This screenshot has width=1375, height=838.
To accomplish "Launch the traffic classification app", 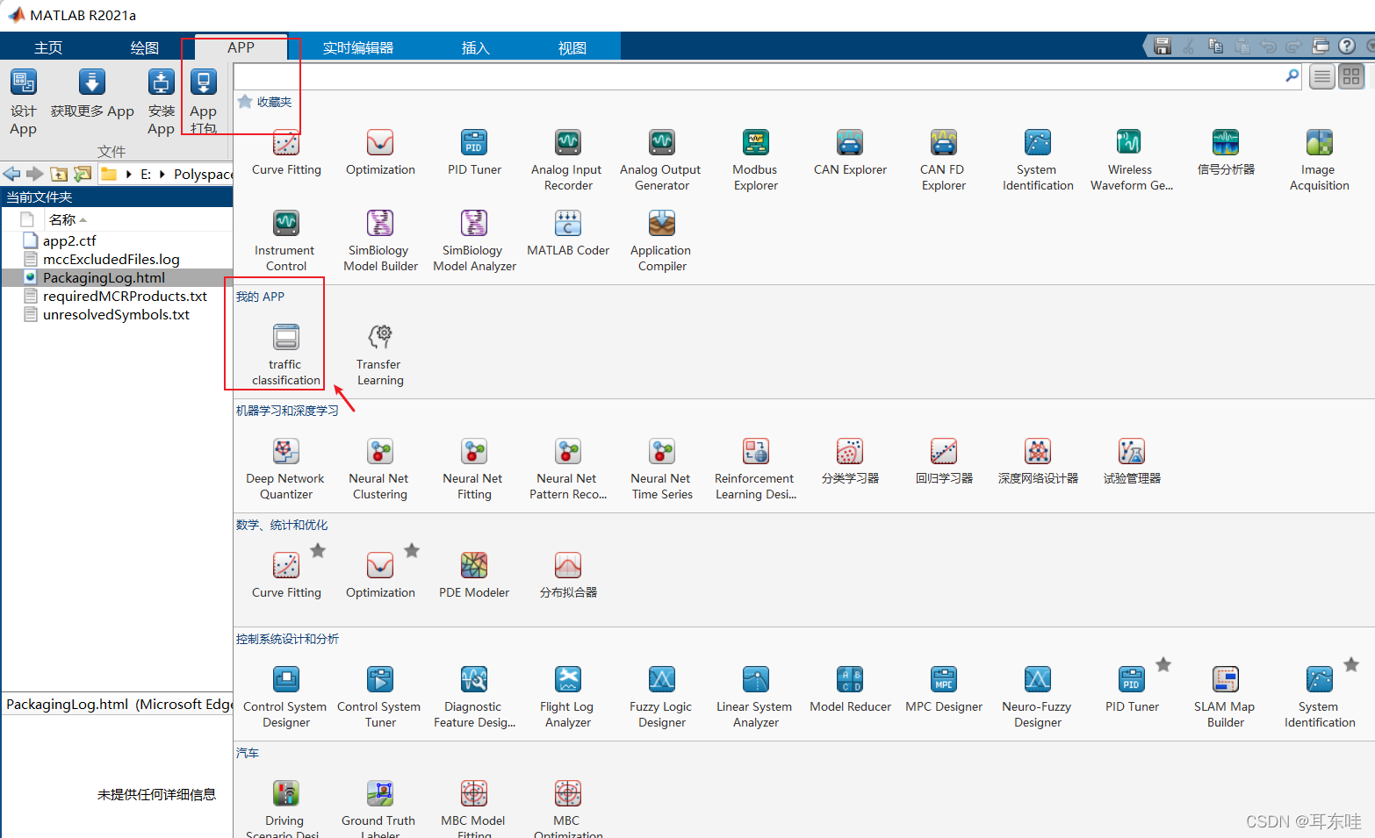I will (x=286, y=355).
